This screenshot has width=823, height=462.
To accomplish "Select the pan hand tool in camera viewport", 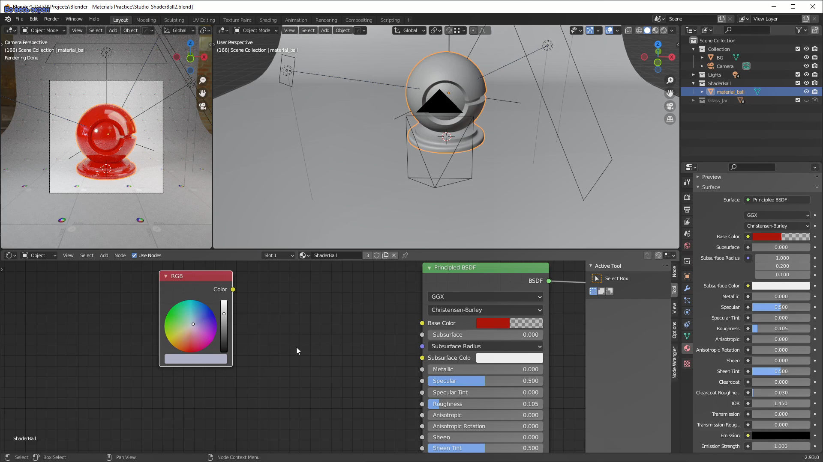I will pos(202,93).
